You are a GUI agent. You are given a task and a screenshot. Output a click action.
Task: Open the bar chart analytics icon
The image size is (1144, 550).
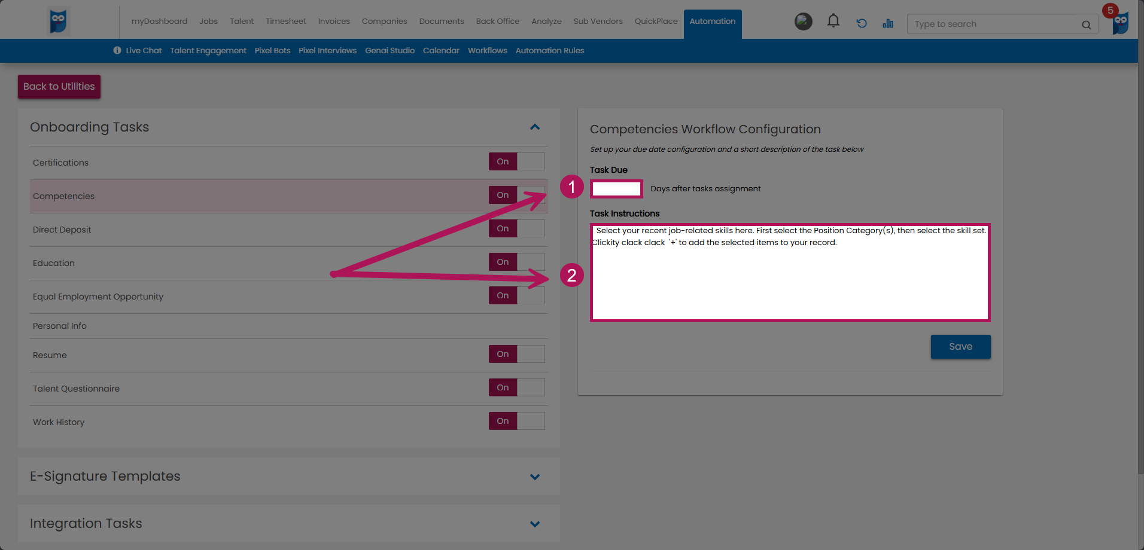pyautogui.click(x=888, y=23)
